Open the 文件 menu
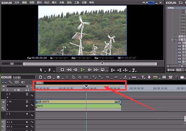 (x=17, y=2)
